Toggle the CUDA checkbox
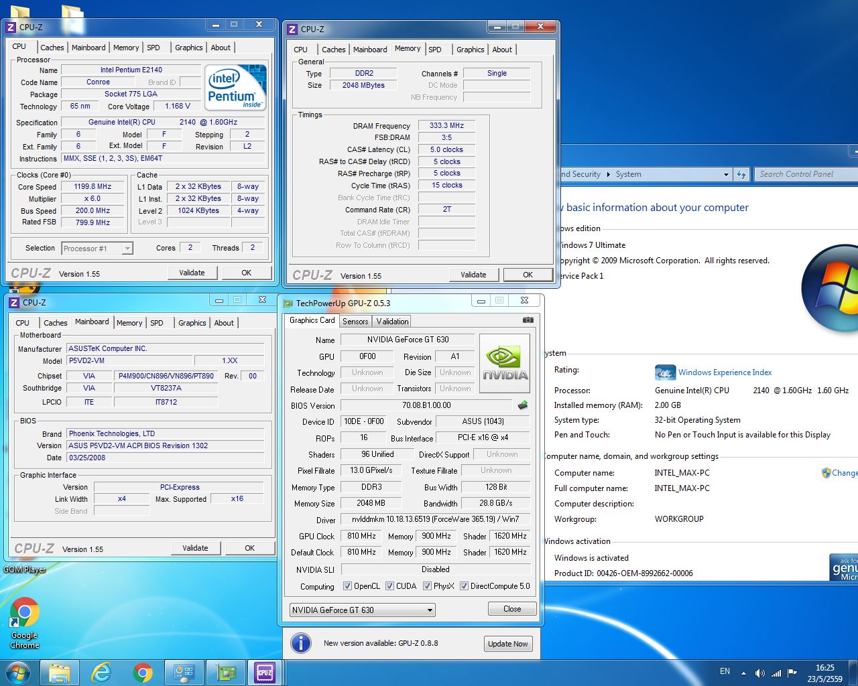 [x=389, y=586]
